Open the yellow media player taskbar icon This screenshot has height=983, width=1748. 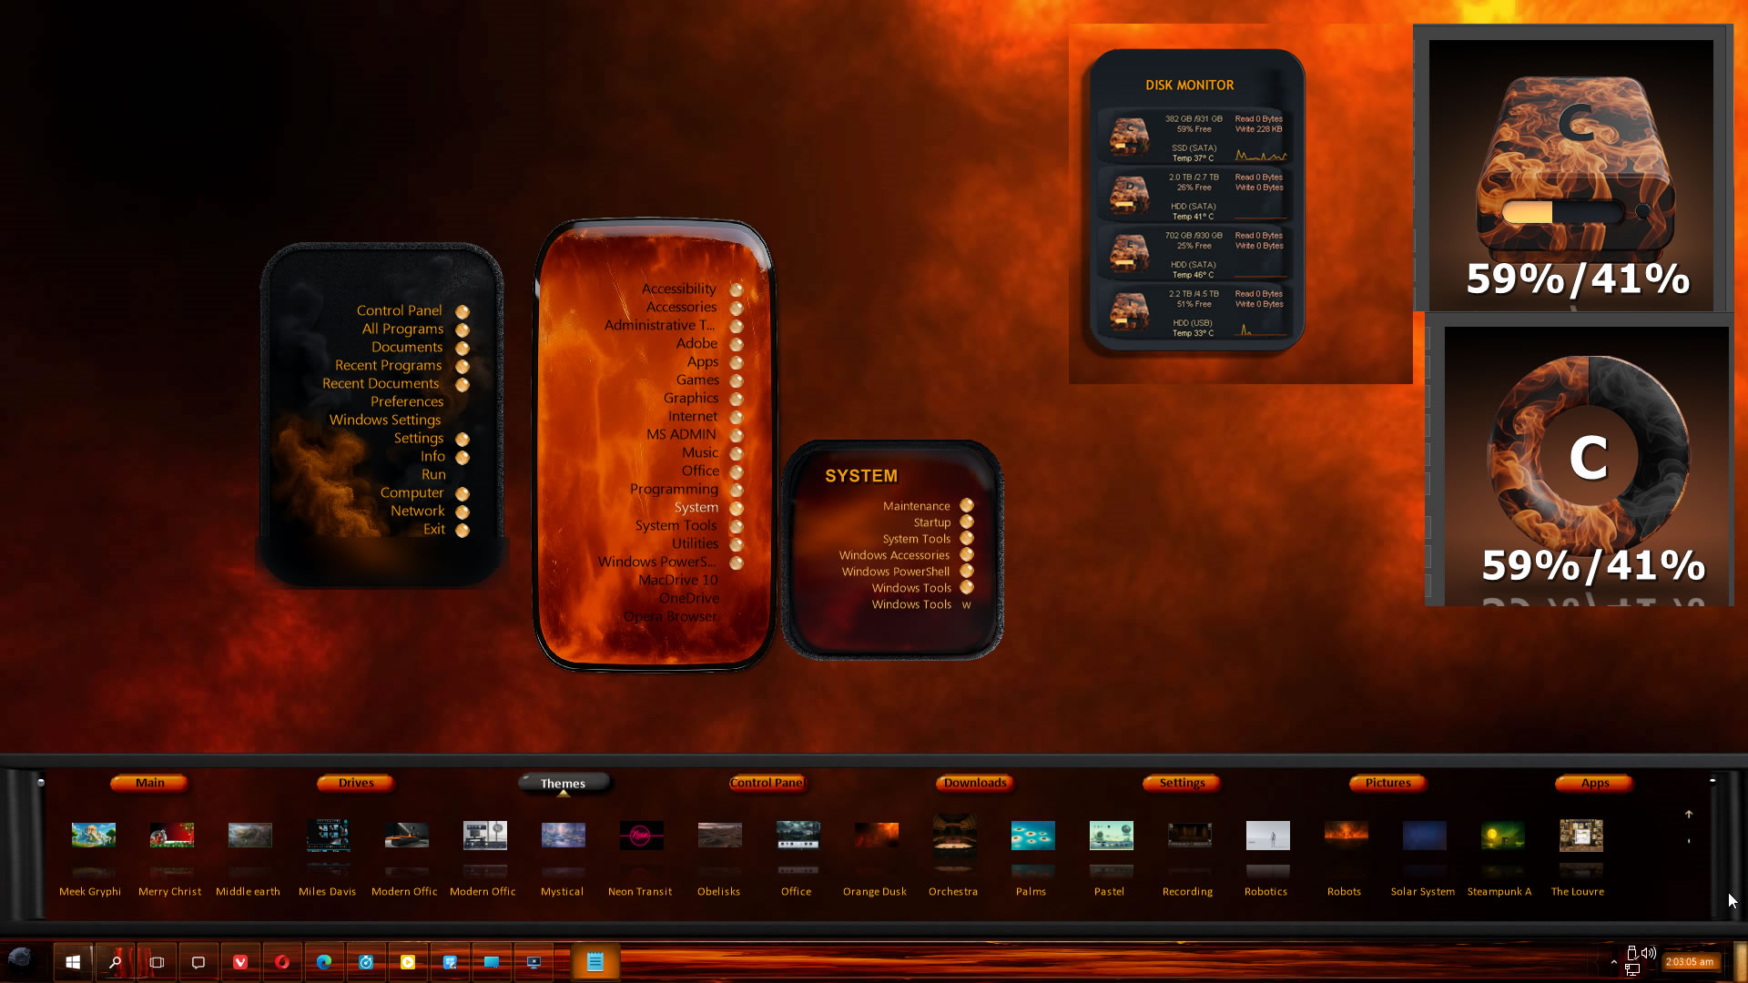point(408,962)
